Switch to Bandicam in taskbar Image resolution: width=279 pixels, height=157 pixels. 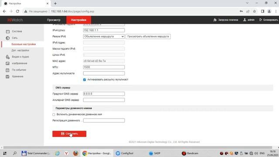190,153
